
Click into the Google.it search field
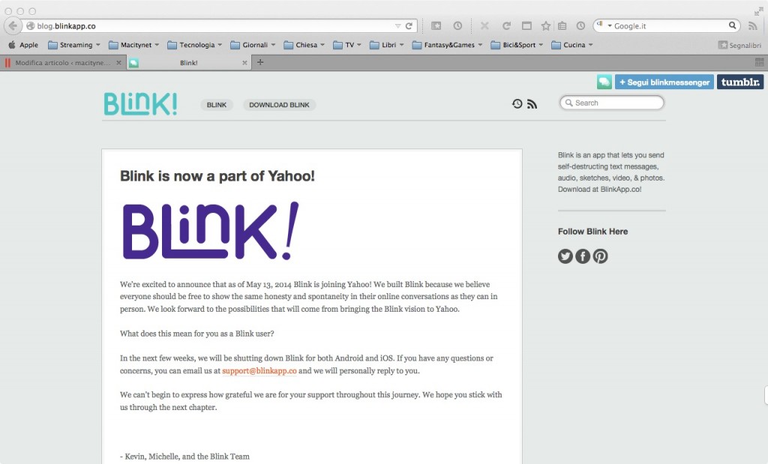(x=668, y=26)
